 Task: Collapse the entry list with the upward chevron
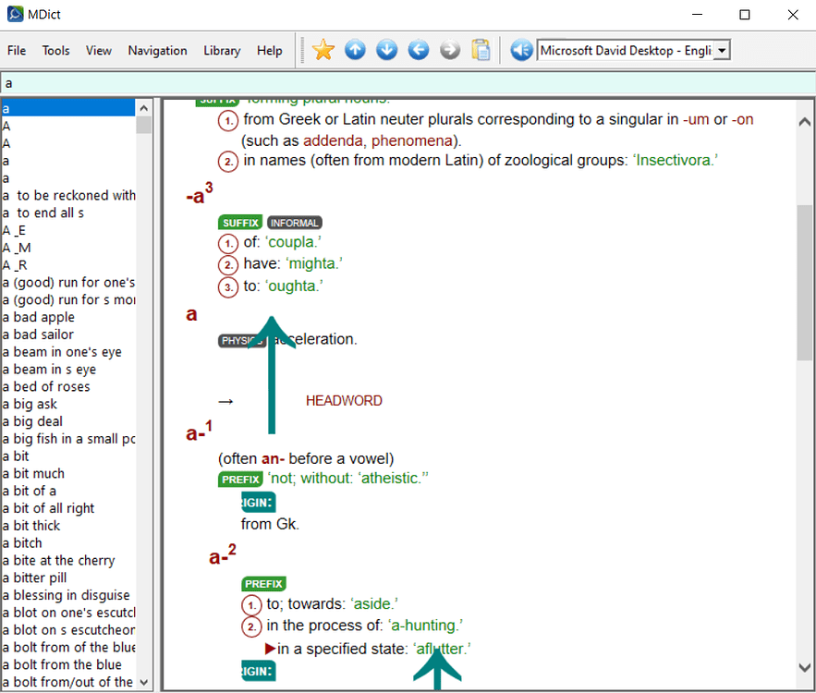tap(143, 107)
